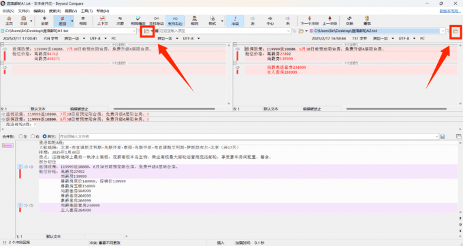
Task: Click the Swap (交换) sides icon
Action: 349,20
